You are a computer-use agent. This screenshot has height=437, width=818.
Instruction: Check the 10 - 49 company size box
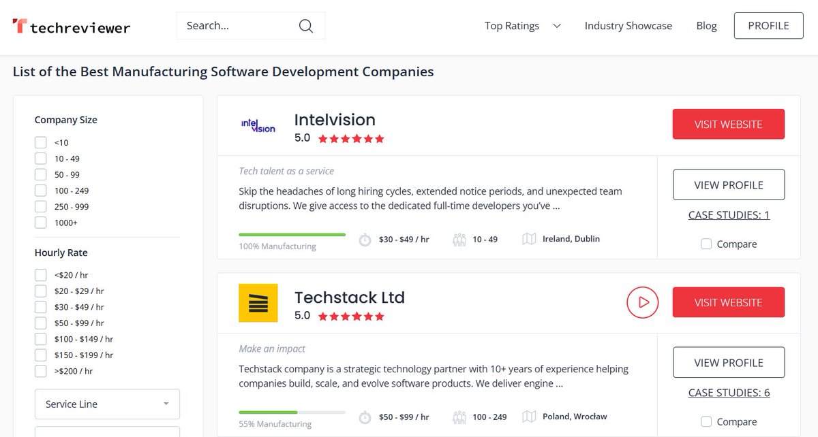click(41, 159)
